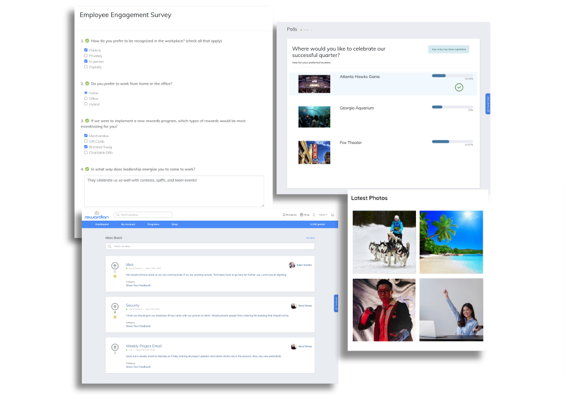
Task: Expand the Steve user dropdown in header
Action: [322, 215]
